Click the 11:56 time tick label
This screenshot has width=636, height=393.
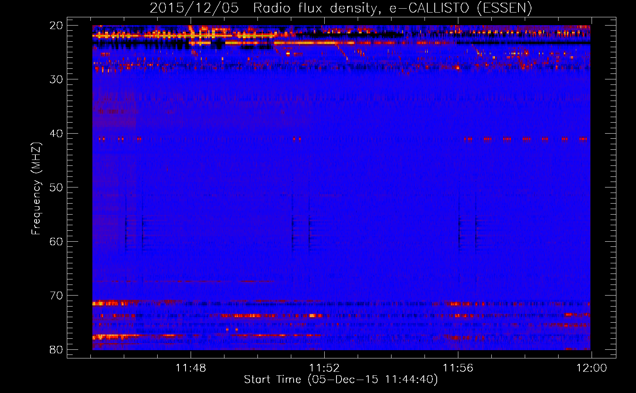click(458, 368)
